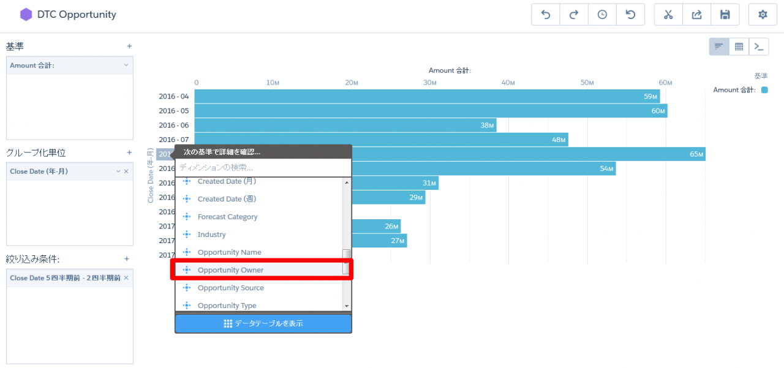The image size is (784, 368).
Task: Click the scissors clip icon
Action: [668, 15]
